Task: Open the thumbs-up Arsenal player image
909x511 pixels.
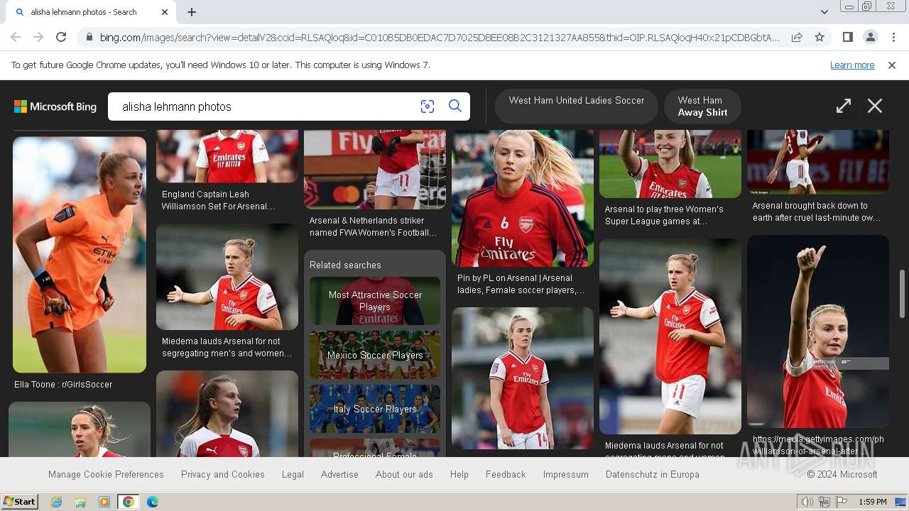Action: (x=818, y=331)
